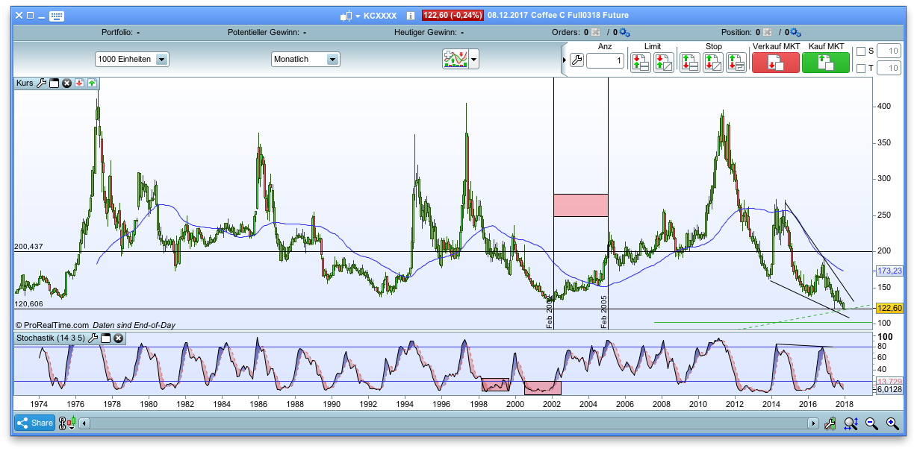Click the Position close icon
The image size is (917, 451).
coord(767,32)
